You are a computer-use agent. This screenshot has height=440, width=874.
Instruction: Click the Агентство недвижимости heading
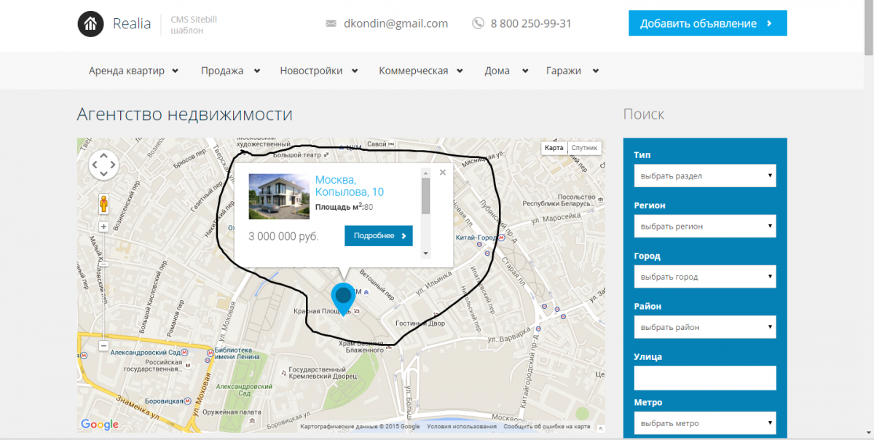coord(185,114)
